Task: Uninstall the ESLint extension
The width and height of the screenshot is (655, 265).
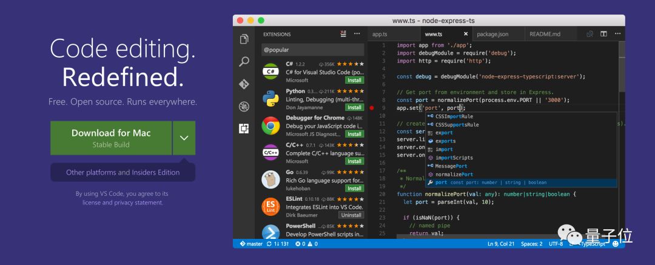Action: [351, 215]
